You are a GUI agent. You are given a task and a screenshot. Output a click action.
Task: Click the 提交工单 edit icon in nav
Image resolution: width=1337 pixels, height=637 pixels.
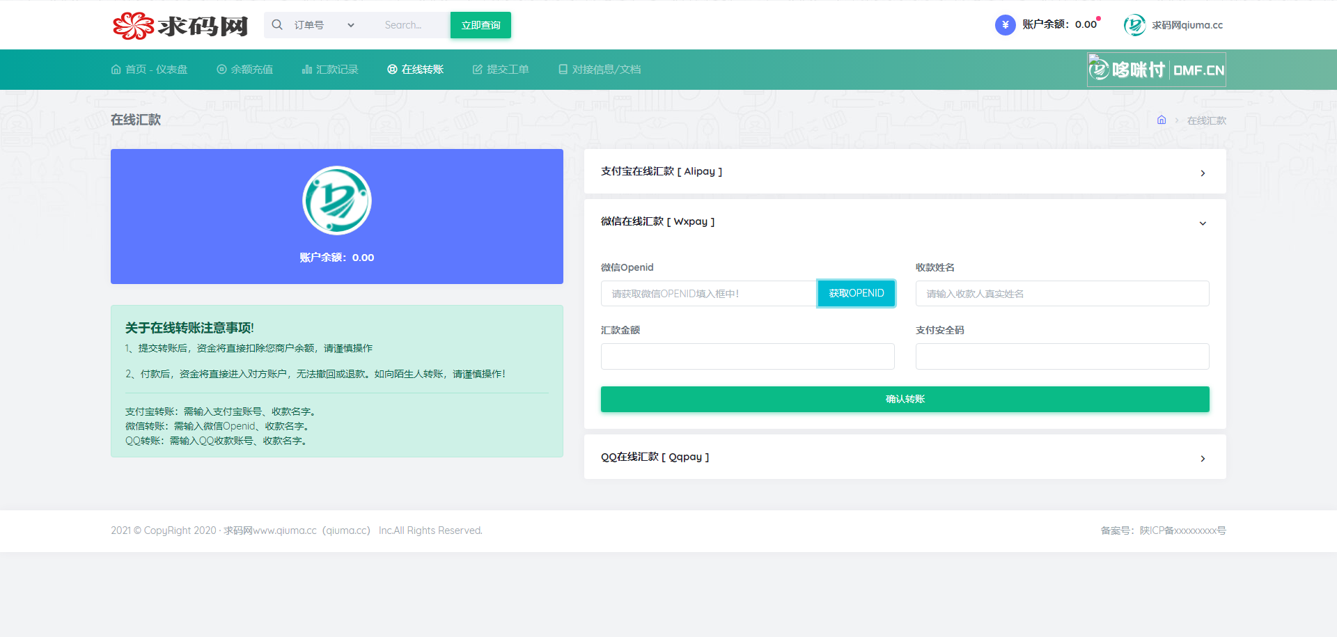pyautogui.click(x=478, y=70)
